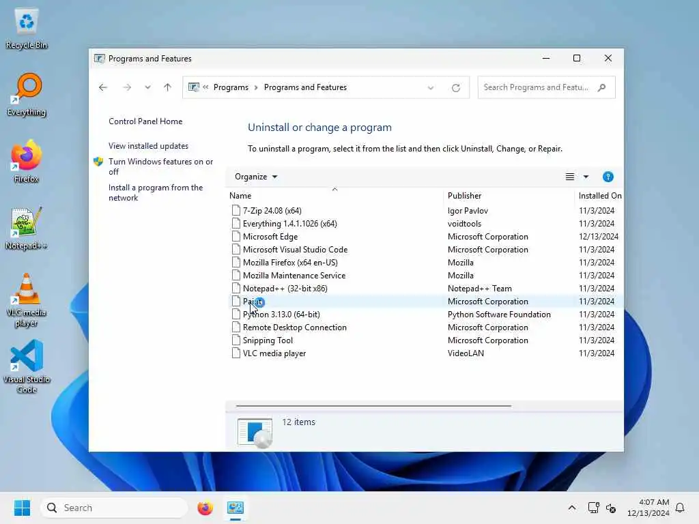Click the Igor Pavlov publisher cell
This screenshot has width=699, height=524.
click(x=468, y=210)
